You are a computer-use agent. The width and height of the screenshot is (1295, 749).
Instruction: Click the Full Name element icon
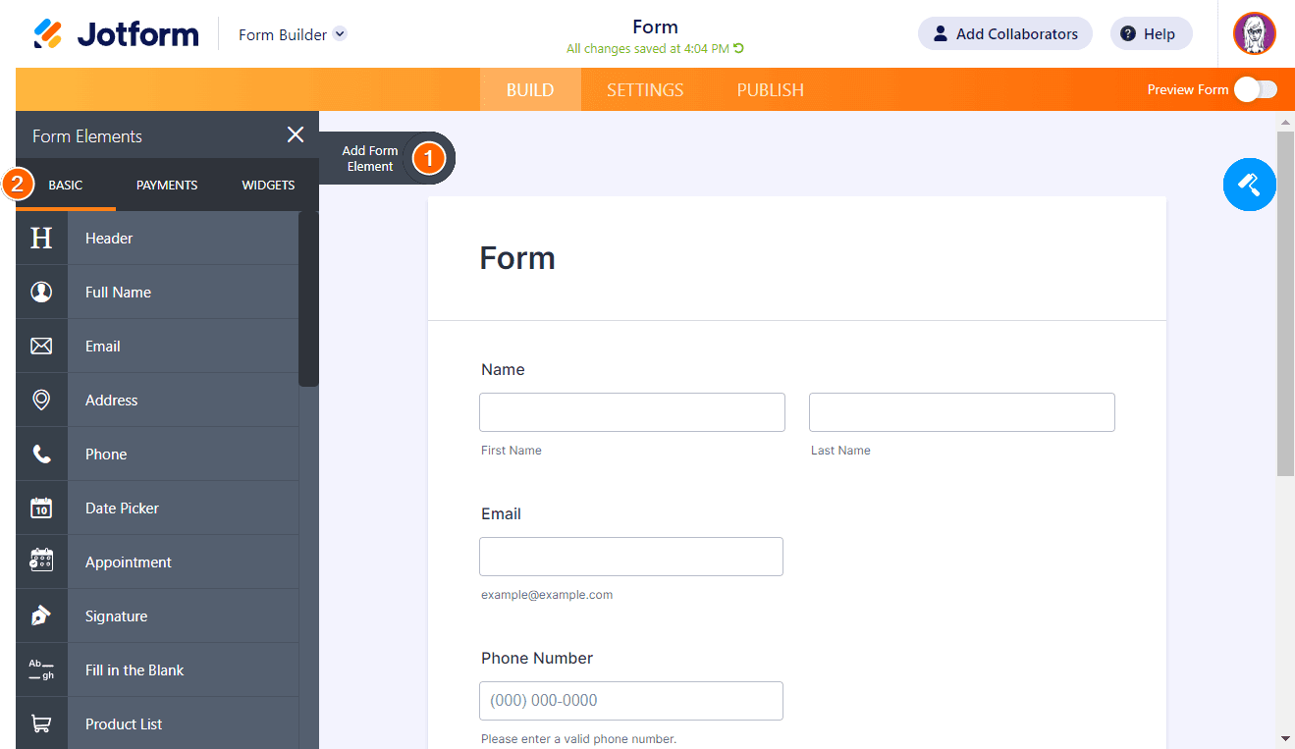point(41,292)
